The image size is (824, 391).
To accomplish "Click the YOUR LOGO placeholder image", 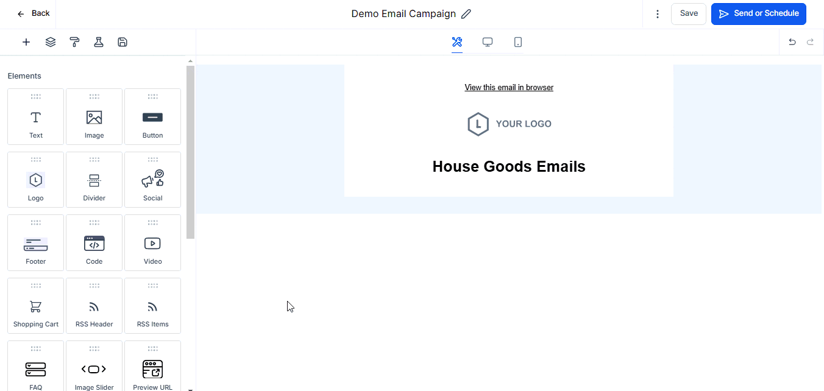I will (509, 124).
